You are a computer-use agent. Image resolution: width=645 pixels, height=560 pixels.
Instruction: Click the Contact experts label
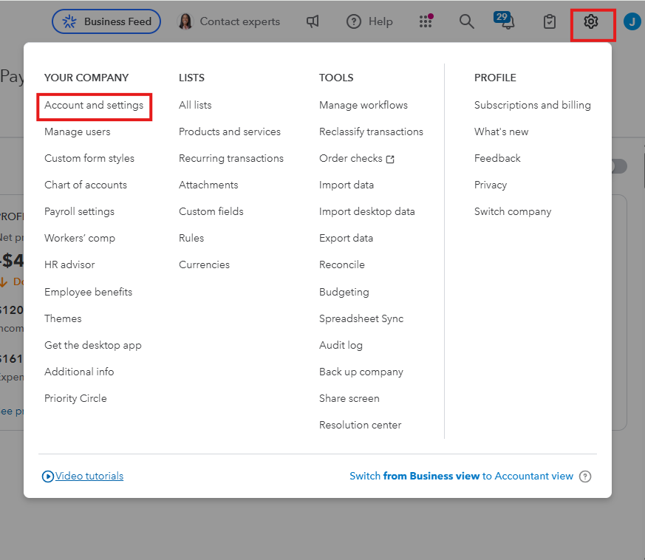240,21
